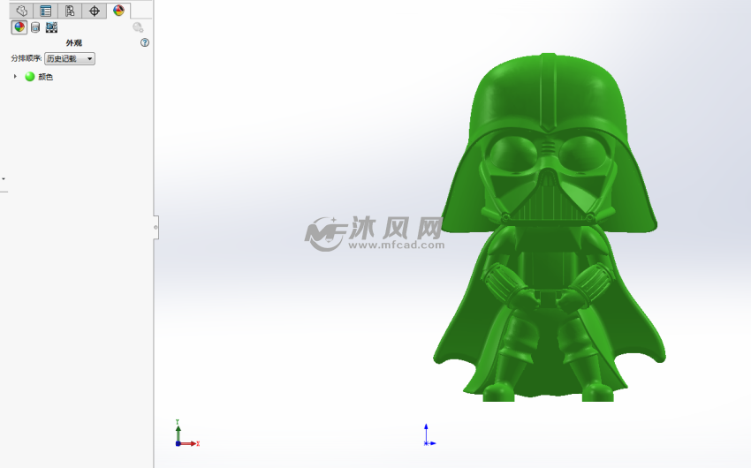Screen dimensions: 751x468
Task: Open the FeatureManager design tree tab
Action: pyautogui.click(x=21, y=11)
